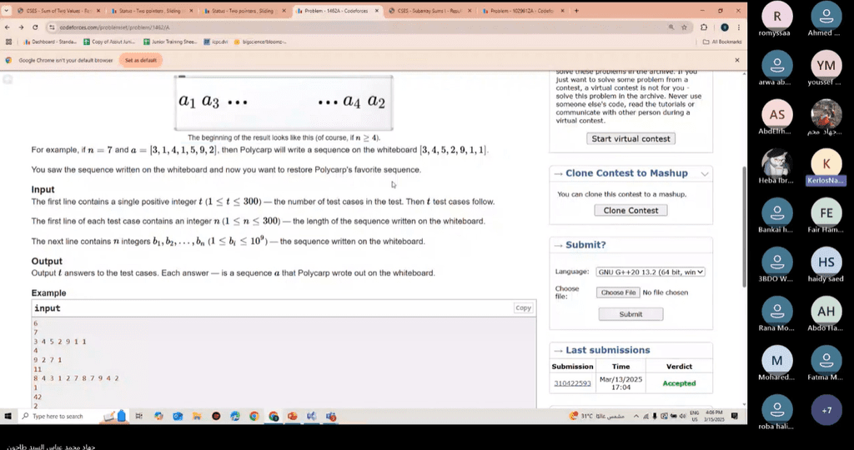
Task: Open PowerPoint from the taskbar
Action: 293,417
